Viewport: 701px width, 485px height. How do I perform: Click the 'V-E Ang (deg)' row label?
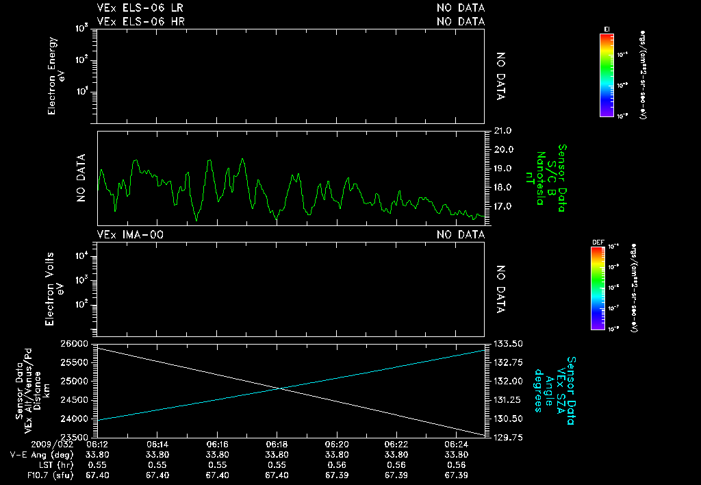coord(42,455)
